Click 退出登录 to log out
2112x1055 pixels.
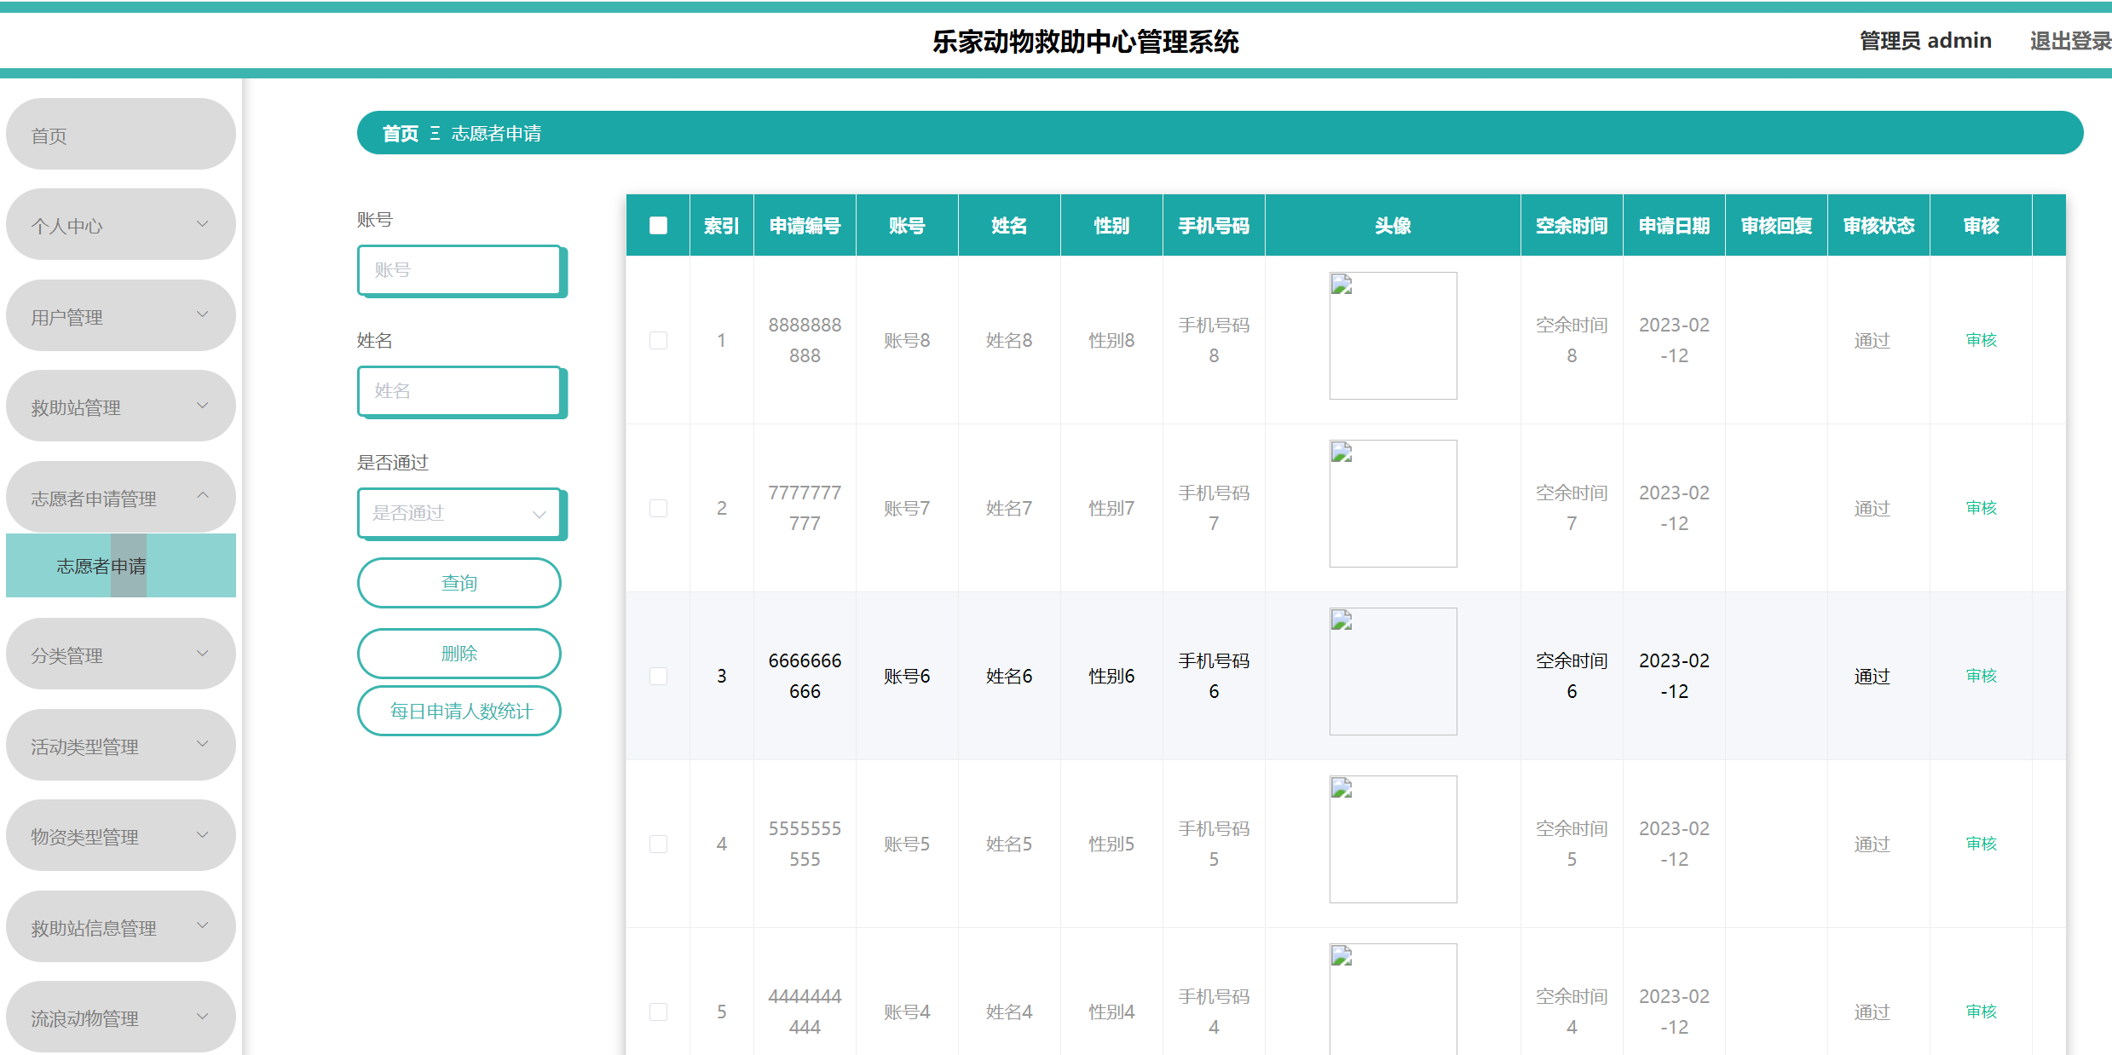pyautogui.click(x=2070, y=41)
